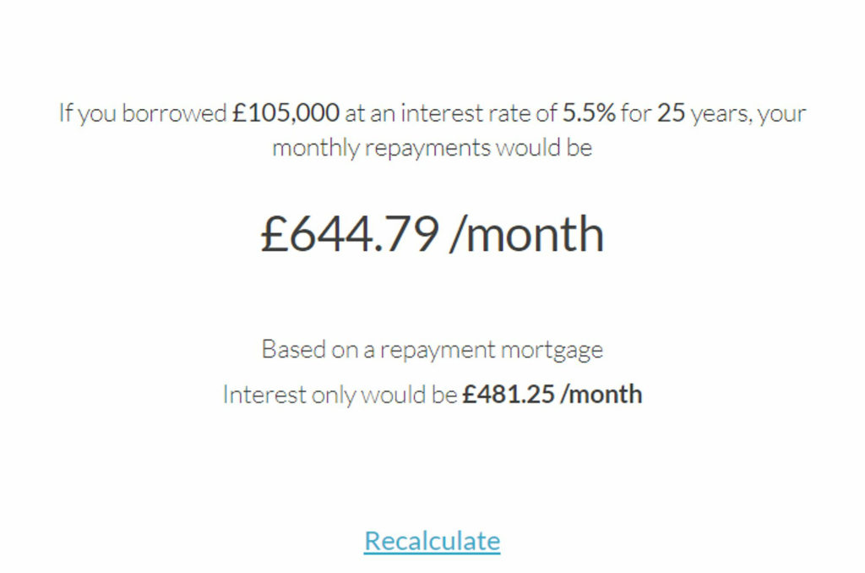The height and width of the screenshot is (573, 865).
Task: Click the 'years, your' text ending first line
Action: (748, 114)
